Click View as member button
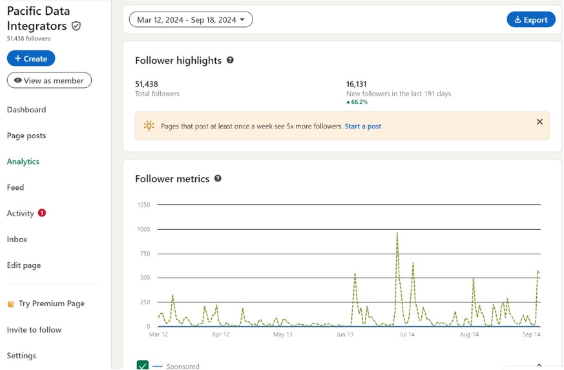 click(x=49, y=80)
